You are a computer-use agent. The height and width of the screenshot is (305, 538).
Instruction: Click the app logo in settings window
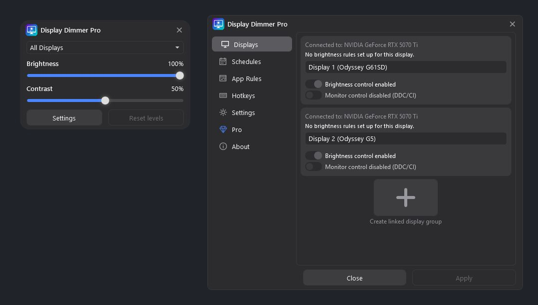click(x=218, y=24)
